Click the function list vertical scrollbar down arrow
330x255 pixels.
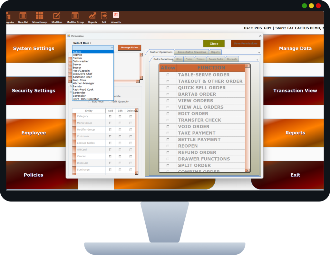point(247,170)
